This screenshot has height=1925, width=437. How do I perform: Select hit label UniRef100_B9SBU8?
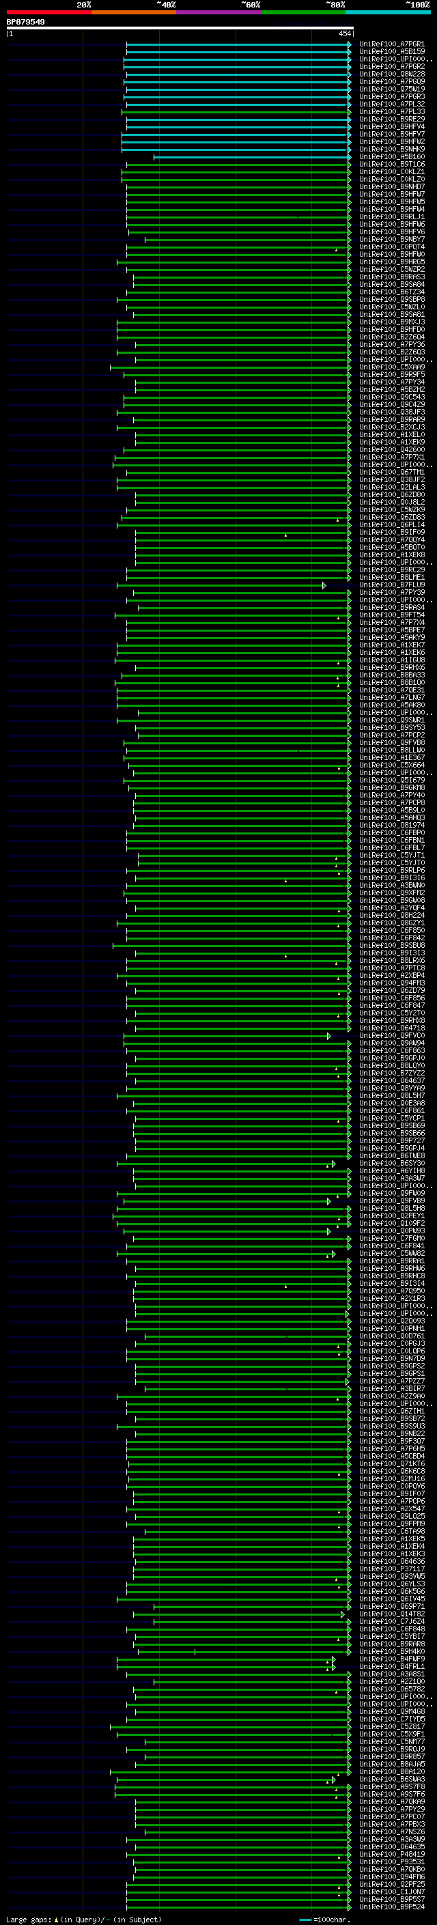click(391, 945)
